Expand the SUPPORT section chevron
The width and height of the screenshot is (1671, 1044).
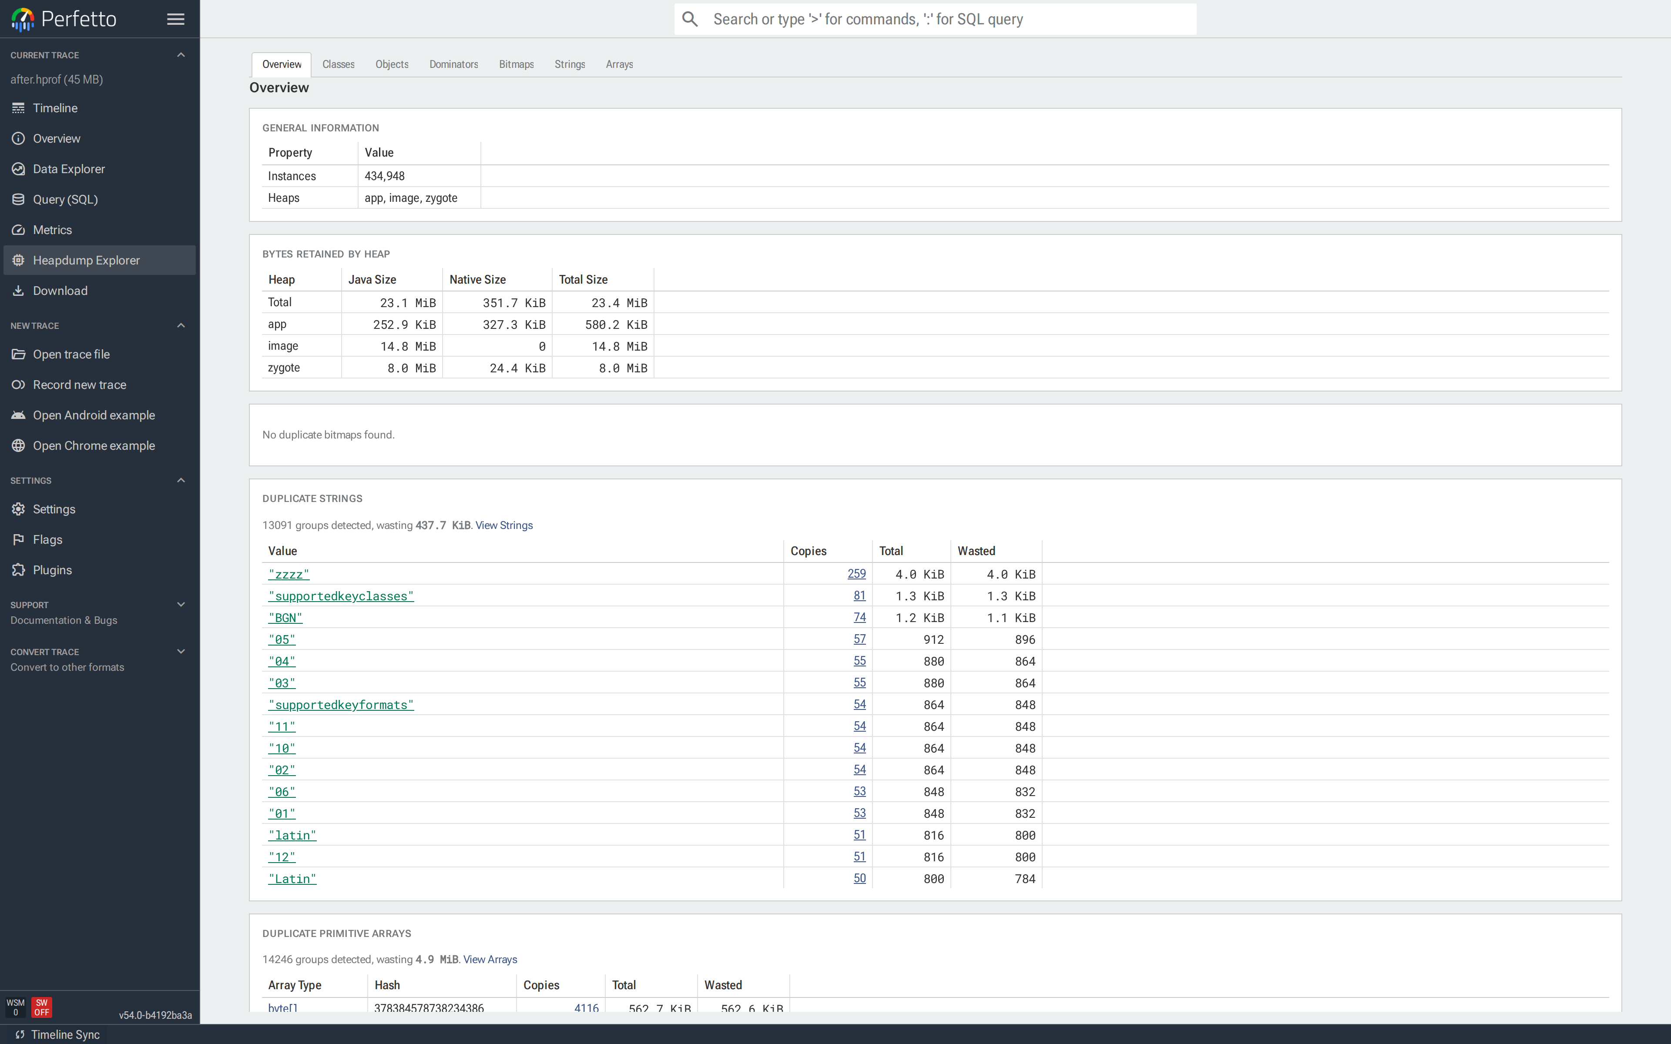click(x=181, y=604)
